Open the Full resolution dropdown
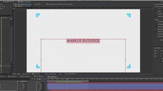Viewport: 163px width, 91px height. 41,74
